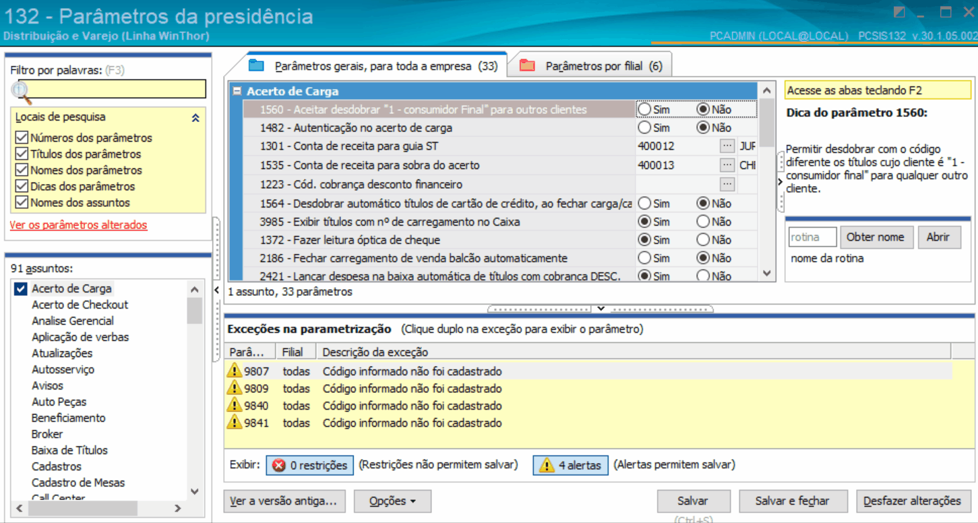The height and width of the screenshot is (523, 978).
Task: Click red folder icon on Parâmetros por filial tab
Action: pos(527,65)
